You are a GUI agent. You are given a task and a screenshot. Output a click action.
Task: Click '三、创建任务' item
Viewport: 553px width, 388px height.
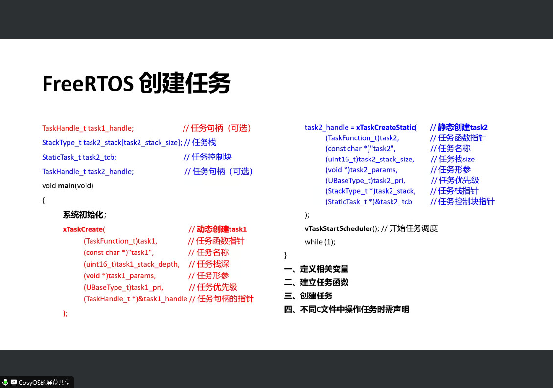click(x=308, y=296)
